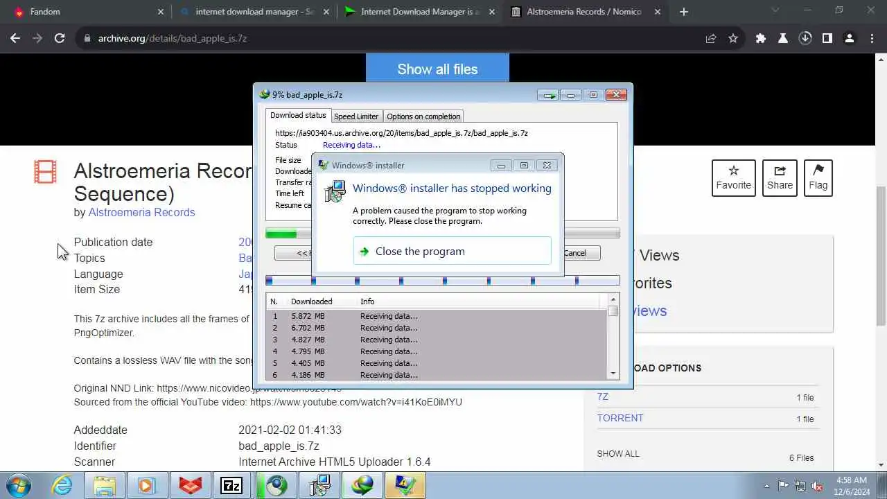Click Cancel in the IDM download window
887x499 pixels.
pos(574,253)
